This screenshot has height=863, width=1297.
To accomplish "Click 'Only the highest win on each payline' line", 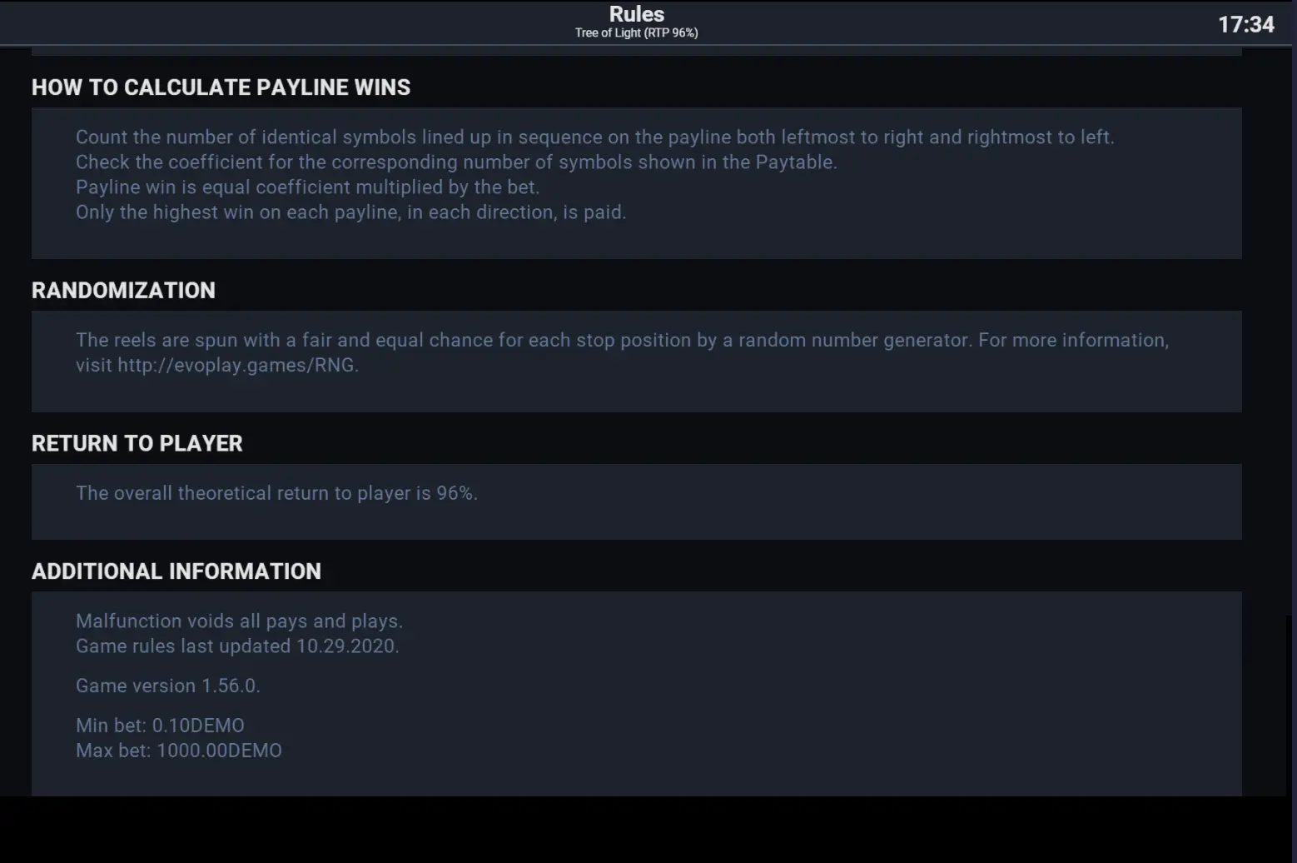I will 350,212.
